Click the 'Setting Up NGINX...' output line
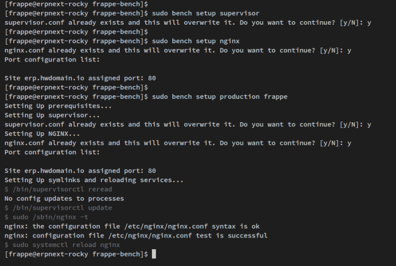 pyautogui.click(x=42, y=133)
